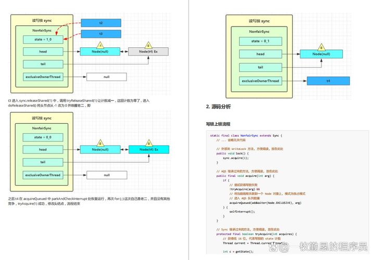Click code line "public void lock() {"
This screenshot has height=260, width=375.
tap(232, 153)
